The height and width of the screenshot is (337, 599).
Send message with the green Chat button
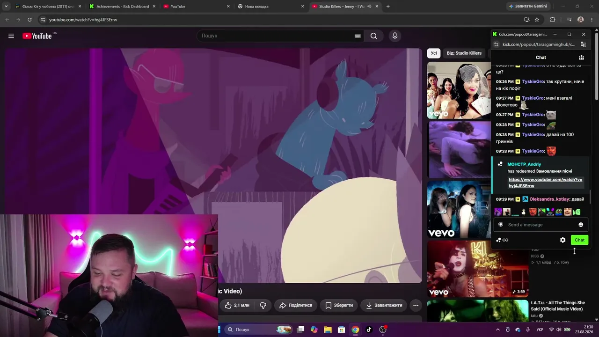click(x=579, y=240)
